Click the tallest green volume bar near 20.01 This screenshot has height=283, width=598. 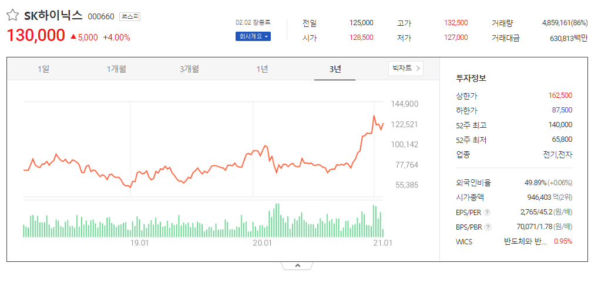click(x=278, y=220)
